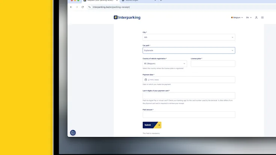Reload the Interparking page
276x155 pixels.
pyautogui.click(x=83, y=7)
